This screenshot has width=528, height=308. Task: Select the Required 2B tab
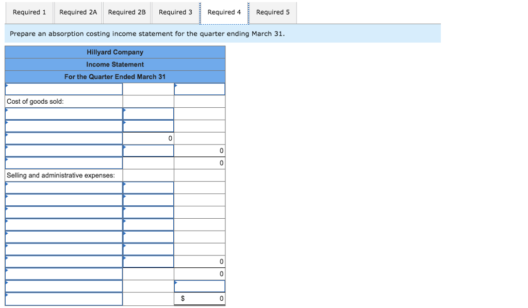tap(127, 12)
